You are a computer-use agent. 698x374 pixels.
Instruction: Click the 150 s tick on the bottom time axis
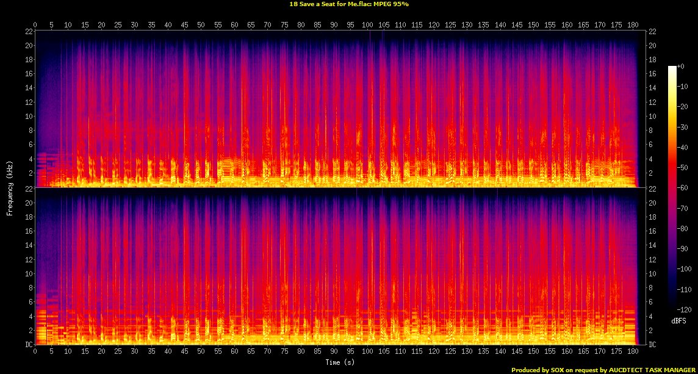point(533,352)
